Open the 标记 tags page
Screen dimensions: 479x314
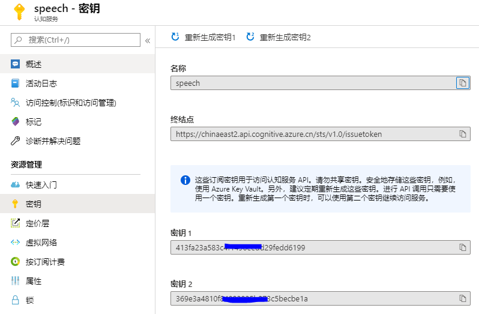[x=77, y=122]
